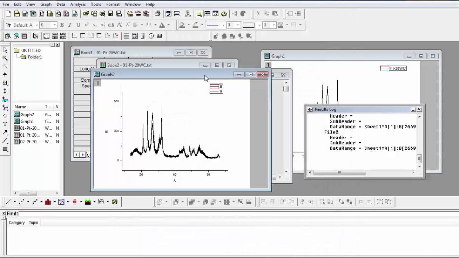The image size is (459, 258).
Task: Open the Format menu
Action: click(x=113, y=4)
